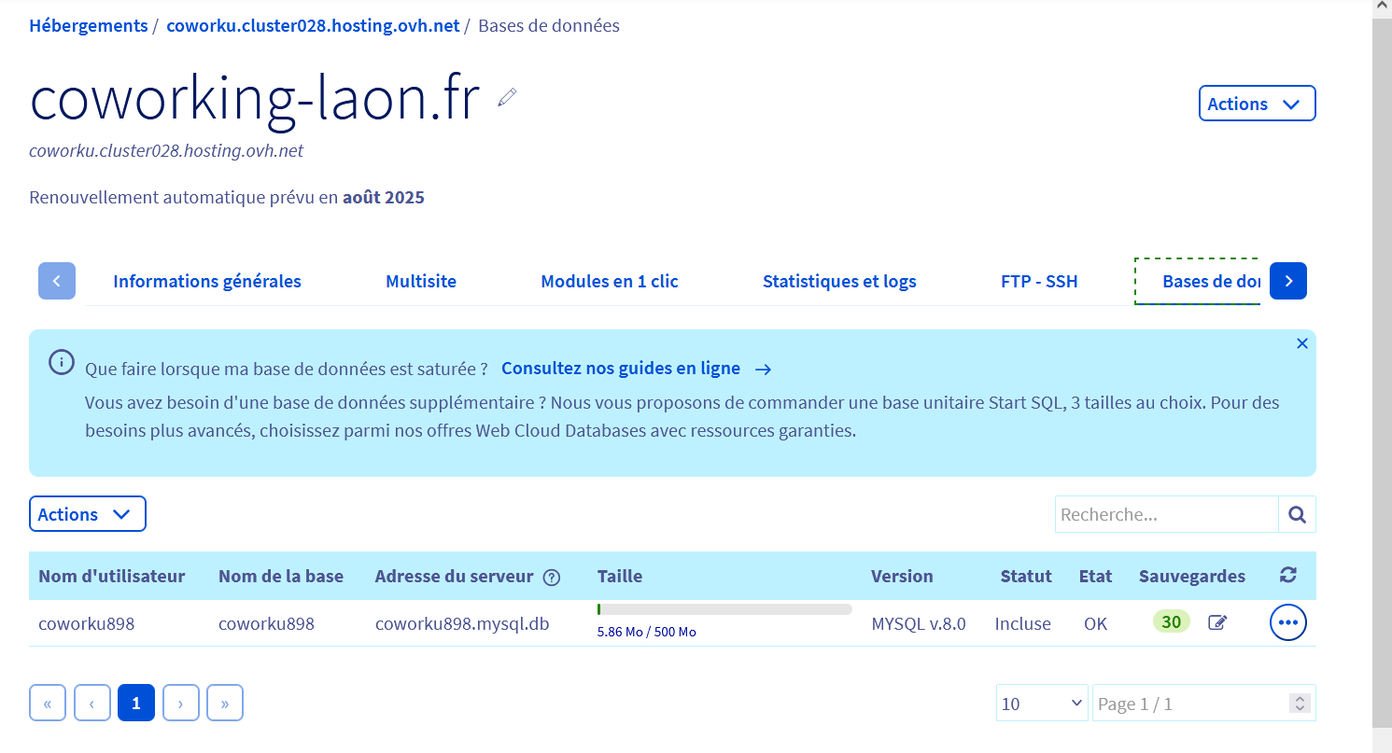Image resolution: width=1392 pixels, height=753 pixels.
Task: Click the green 30 backups badge
Action: [1172, 621]
